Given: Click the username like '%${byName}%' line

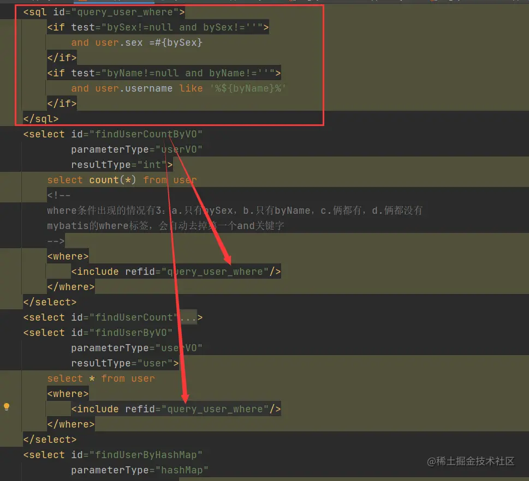Looking at the screenshot, I should click(179, 88).
